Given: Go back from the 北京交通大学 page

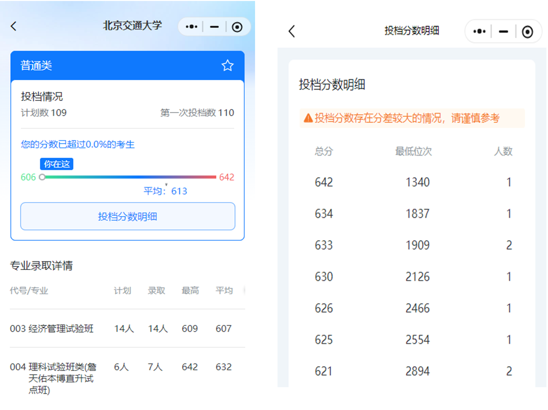Looking at the screenshot, I should click(13, 26).
